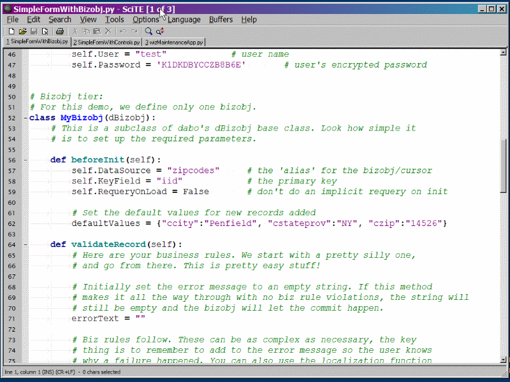Image resolution: width=510 pixels, height=382 pixels.
Task: Open the Language menu
Action: point(184,20)
